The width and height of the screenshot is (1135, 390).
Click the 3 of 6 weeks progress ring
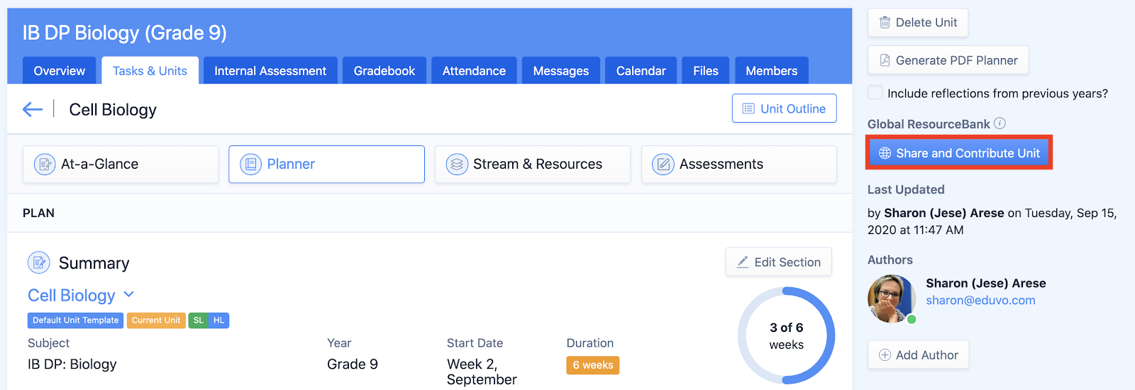coord(786,335)
